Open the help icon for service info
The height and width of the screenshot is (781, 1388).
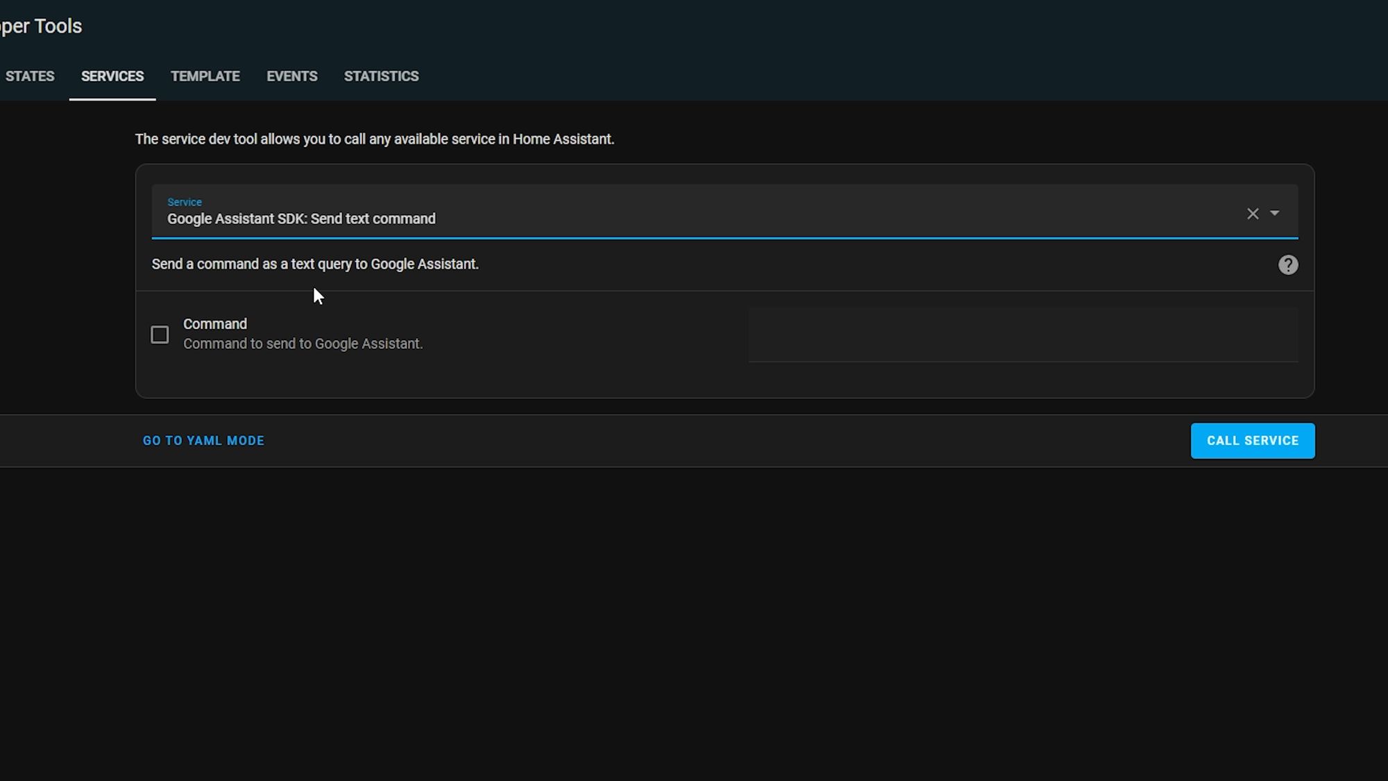[1288, 264]
